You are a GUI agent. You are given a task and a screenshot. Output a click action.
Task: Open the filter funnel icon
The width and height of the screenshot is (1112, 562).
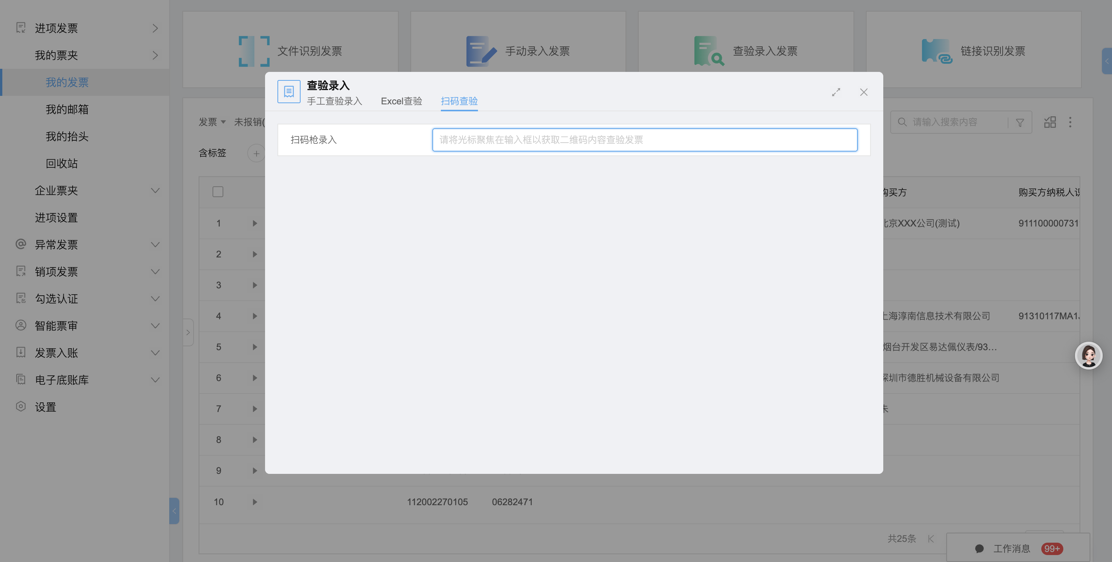click(x=1020, y=123)
